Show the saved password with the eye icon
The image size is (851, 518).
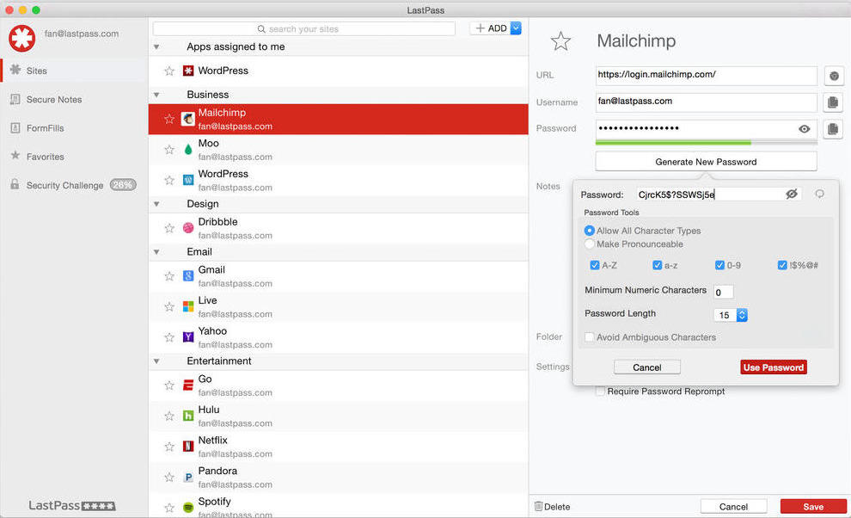[805, 129]
